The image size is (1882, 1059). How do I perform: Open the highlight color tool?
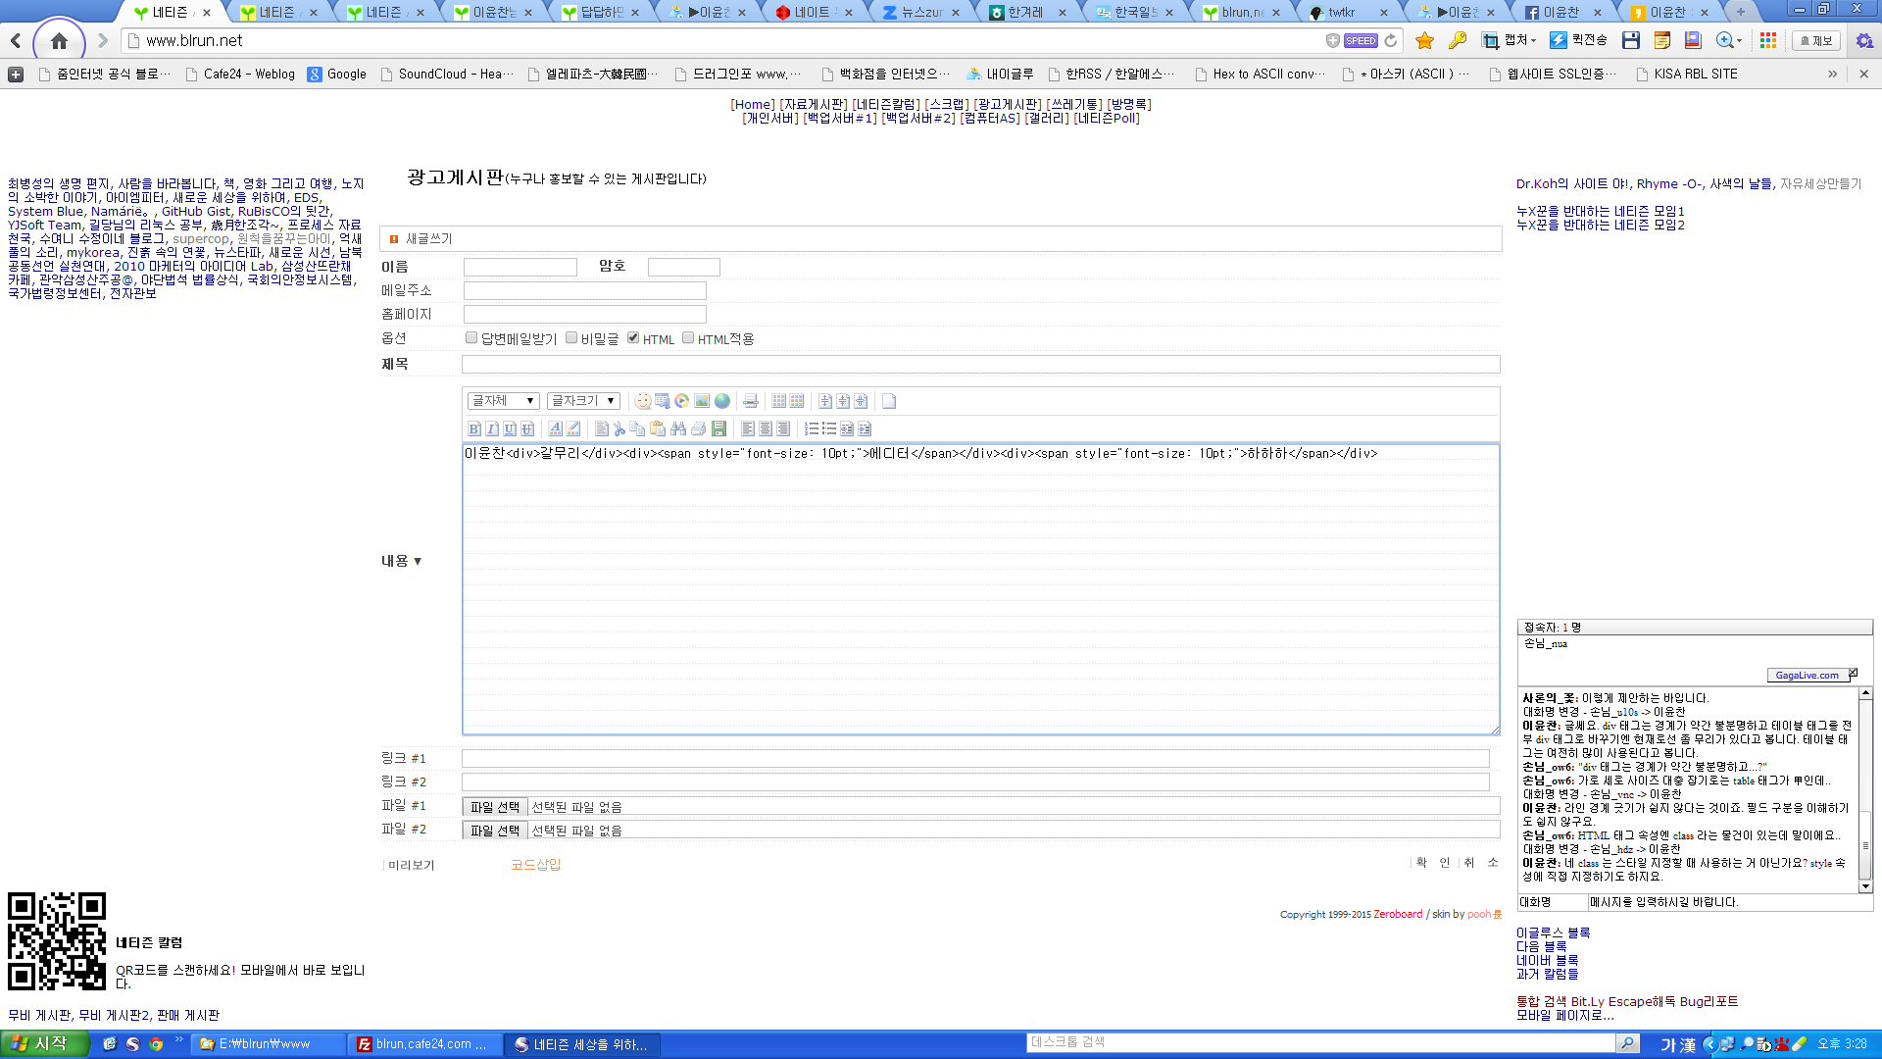click(573, 429)
